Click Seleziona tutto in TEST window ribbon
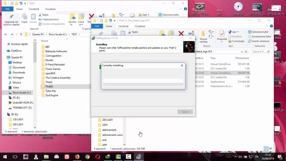The height and width of the screenshot is (161, 286). point(169,15)
